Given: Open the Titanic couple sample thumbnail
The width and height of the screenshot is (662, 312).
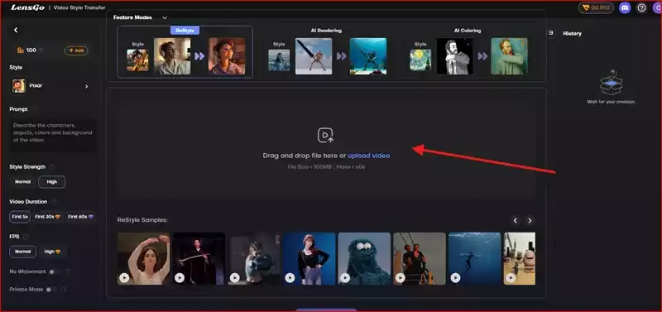Looking at the screenshot, I should point(420,258).
